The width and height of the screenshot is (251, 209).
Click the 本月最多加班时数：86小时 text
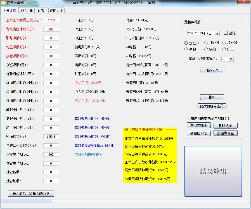(x=94, y=146)
